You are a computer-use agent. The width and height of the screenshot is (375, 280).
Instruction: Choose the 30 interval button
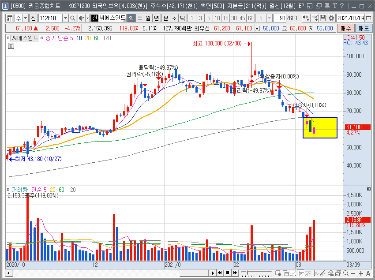pos(234,18)
